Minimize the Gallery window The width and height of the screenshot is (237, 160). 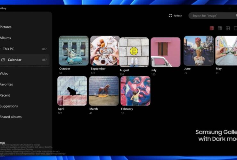tap(230, 8)
